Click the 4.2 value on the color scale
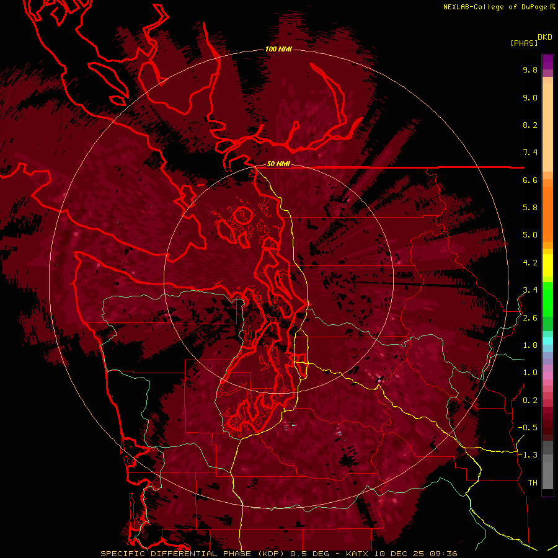This screenshot has width=558, height=558. tap(530, 263)
